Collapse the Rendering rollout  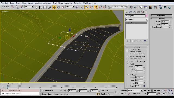tap(136, 47)
